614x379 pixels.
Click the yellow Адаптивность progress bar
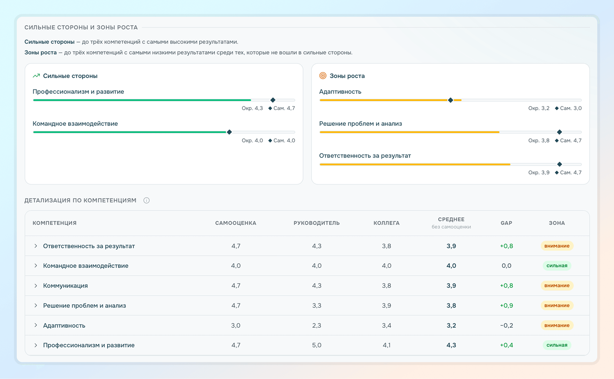(x=390, y=100)
